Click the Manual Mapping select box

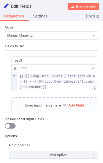[x=51, y=36]
